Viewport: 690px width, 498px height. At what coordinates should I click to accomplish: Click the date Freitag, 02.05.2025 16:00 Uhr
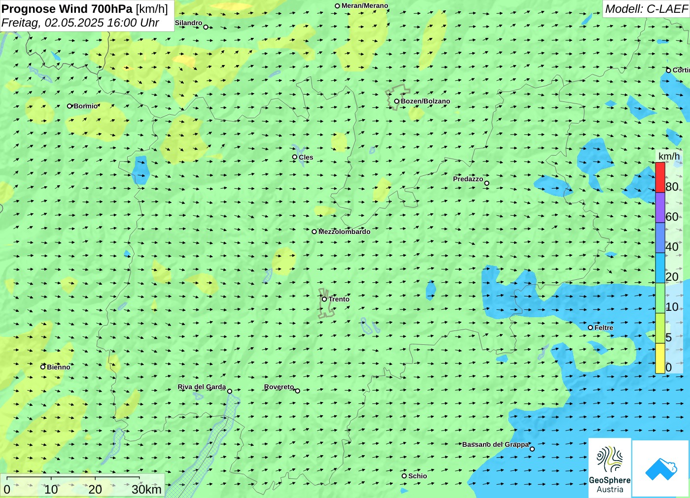[x=80, y=23]
